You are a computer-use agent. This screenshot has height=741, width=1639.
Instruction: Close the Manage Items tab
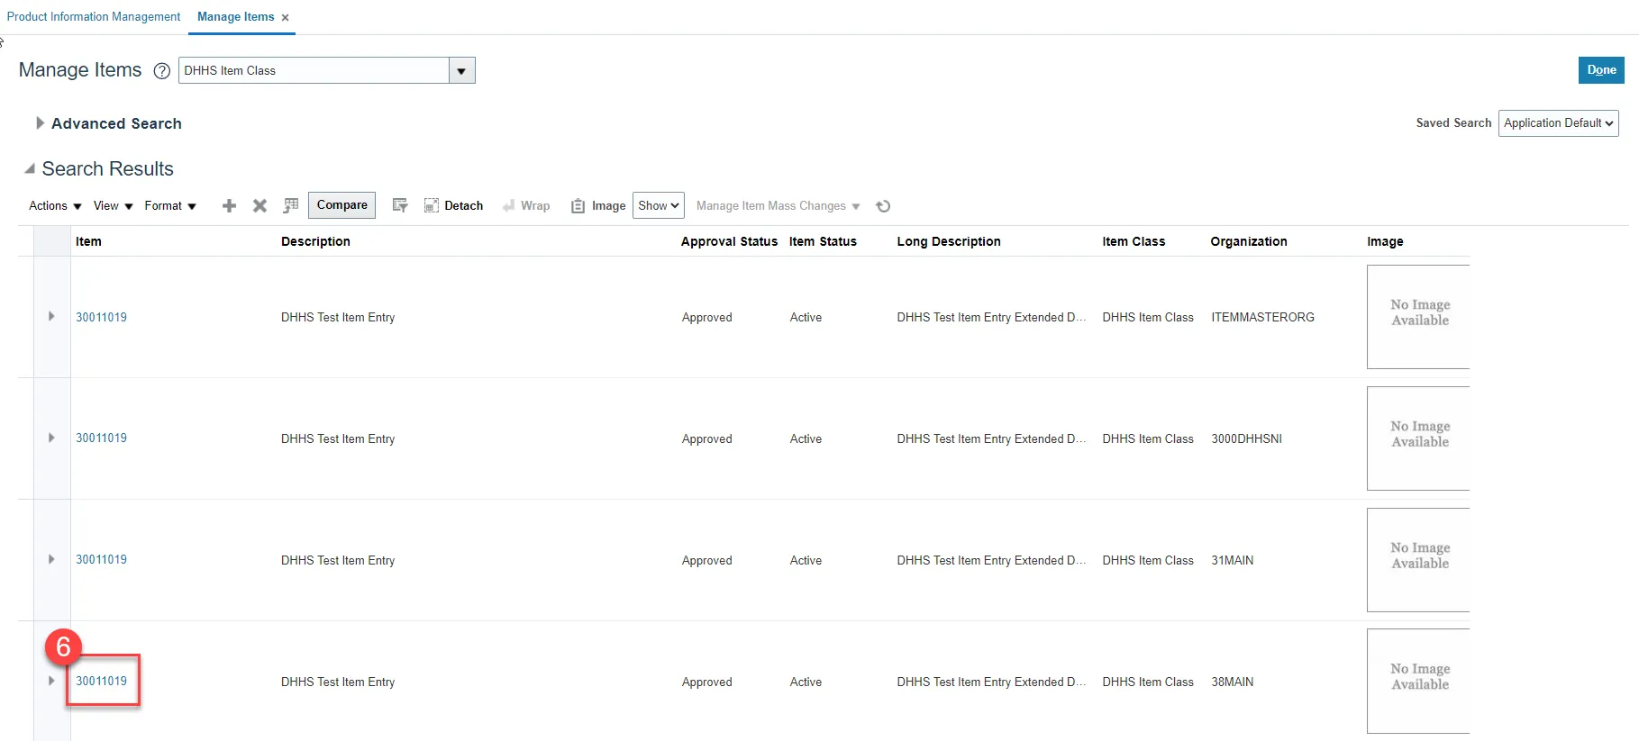(285, 18)
